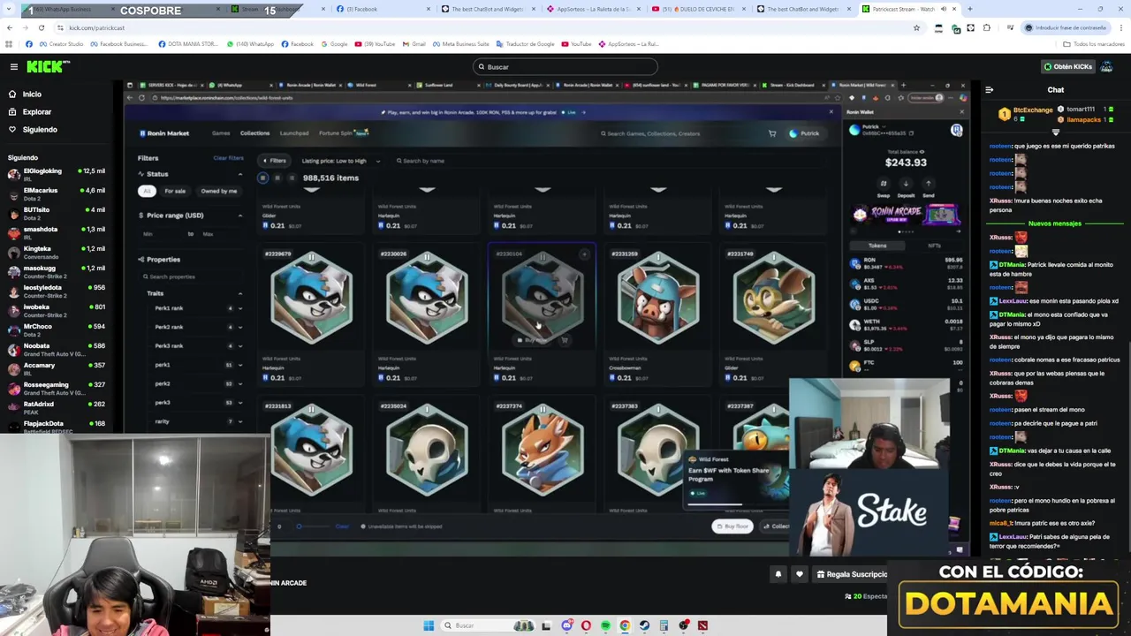Select the For sale status filter

(x=175, y=191)
